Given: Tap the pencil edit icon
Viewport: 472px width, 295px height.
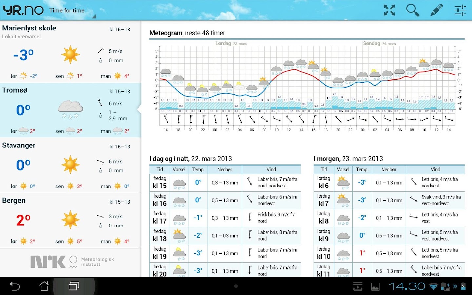Looking at the screenshot, I should (436, 10).
